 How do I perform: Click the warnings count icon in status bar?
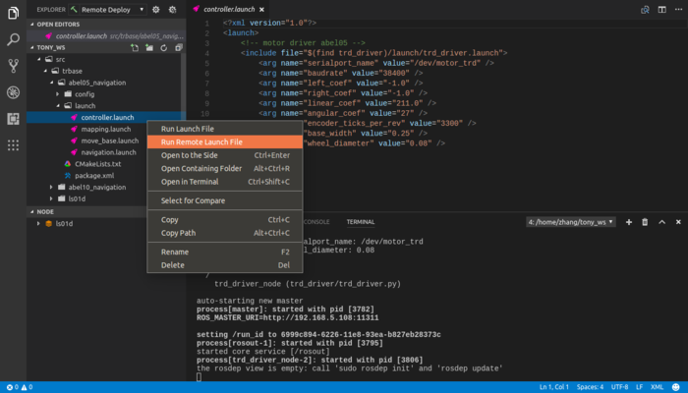(x=27, y=387)
